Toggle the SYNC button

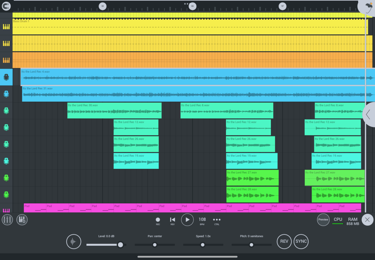301,242
